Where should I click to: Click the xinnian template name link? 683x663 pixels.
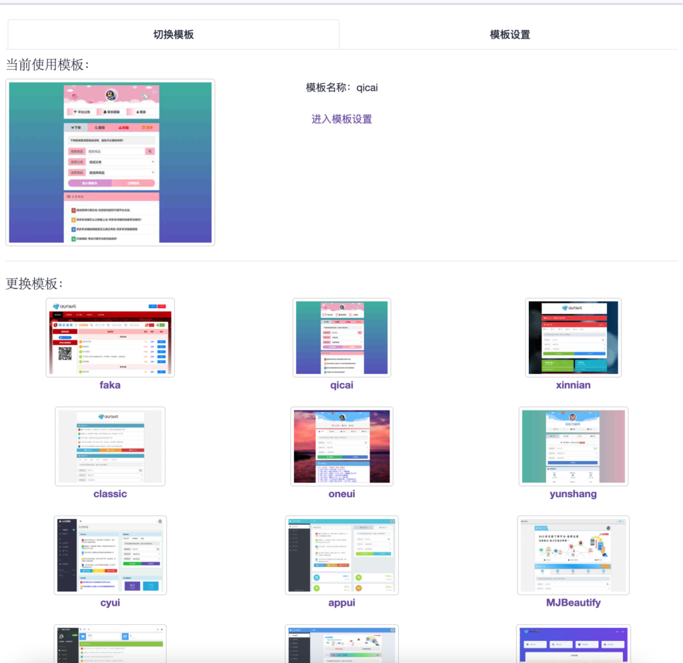coord(573,385)
